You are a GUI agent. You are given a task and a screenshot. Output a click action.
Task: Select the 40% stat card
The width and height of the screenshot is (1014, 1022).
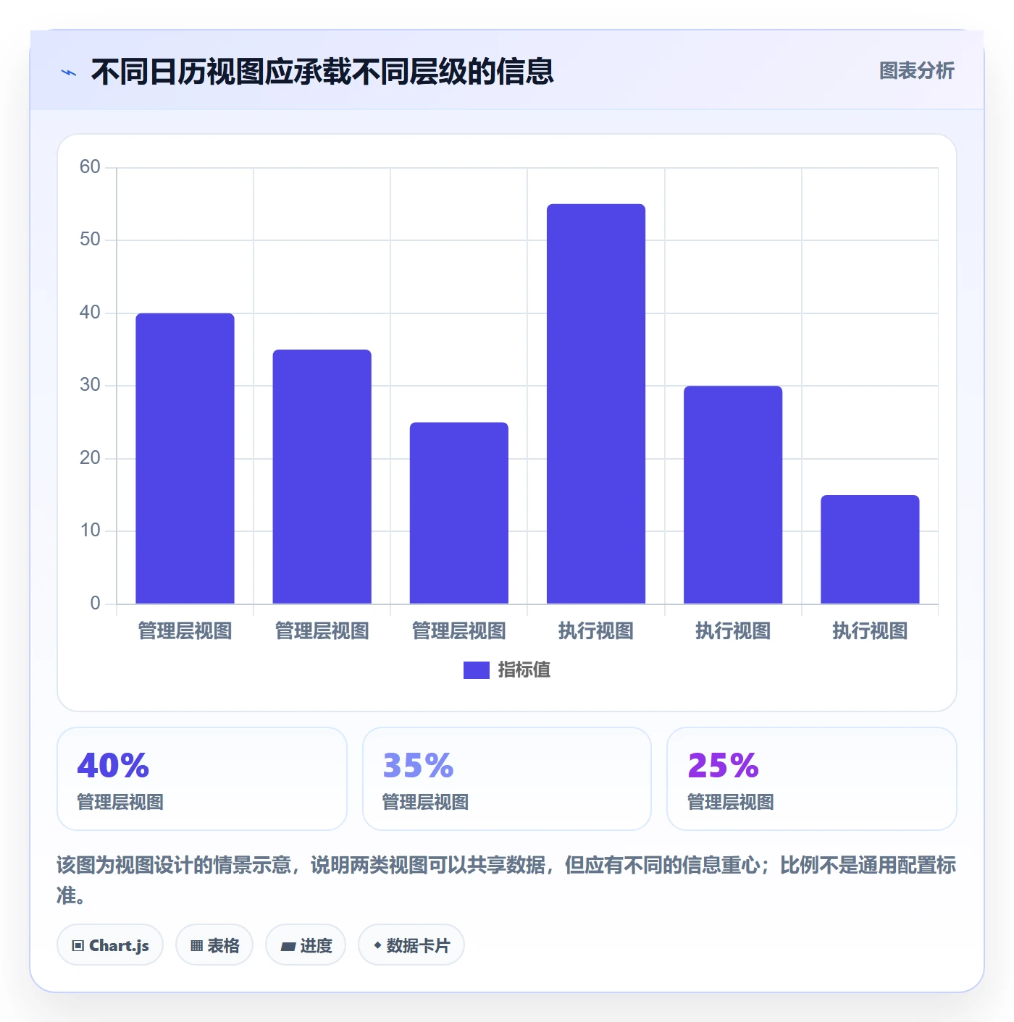click(x=202, y=779)
